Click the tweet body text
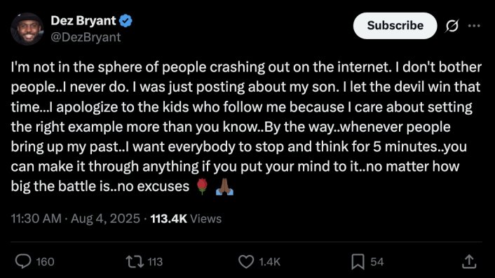 click(246, 127)
